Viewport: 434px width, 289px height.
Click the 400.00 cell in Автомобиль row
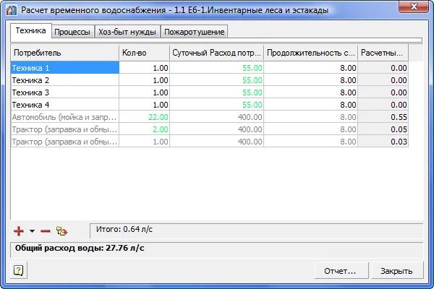pyautogui.click(x=217, y=117)
